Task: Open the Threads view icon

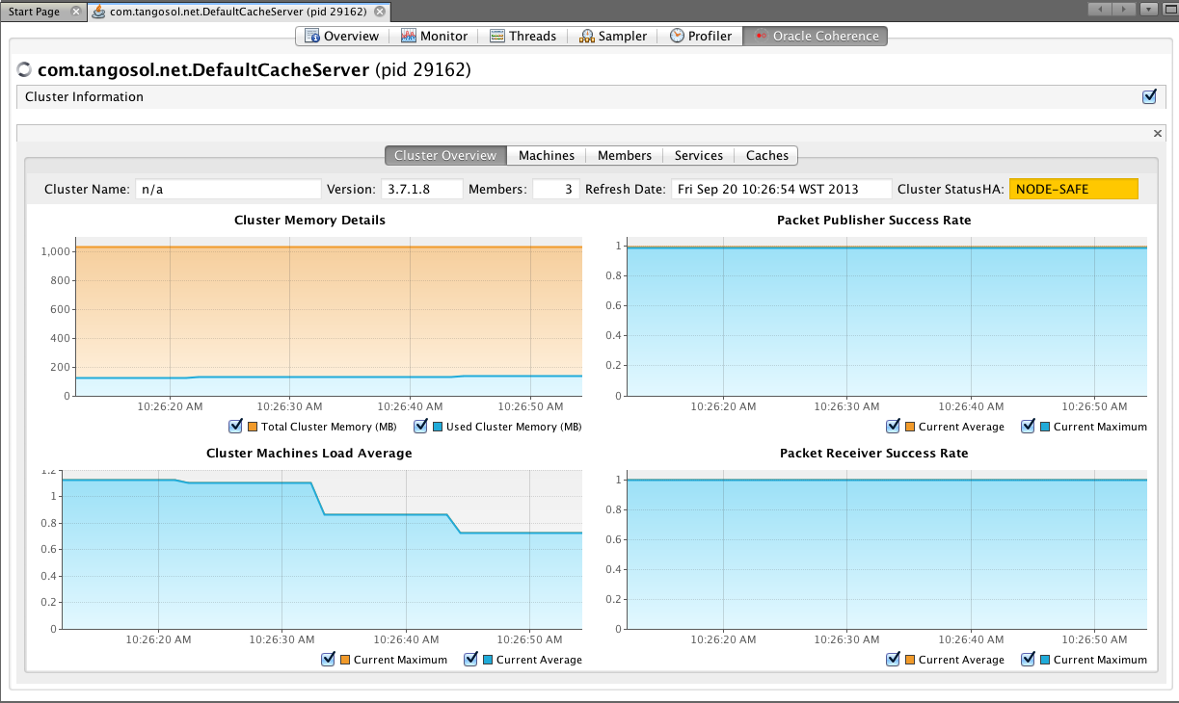Action: pyautogui.click(x=497, y=36)
